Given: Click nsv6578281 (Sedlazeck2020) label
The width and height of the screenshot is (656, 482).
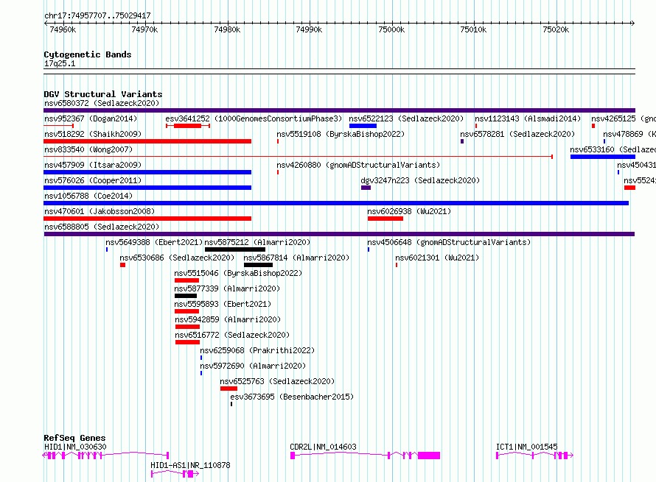Looking at the screenshot, I should 517,134.
